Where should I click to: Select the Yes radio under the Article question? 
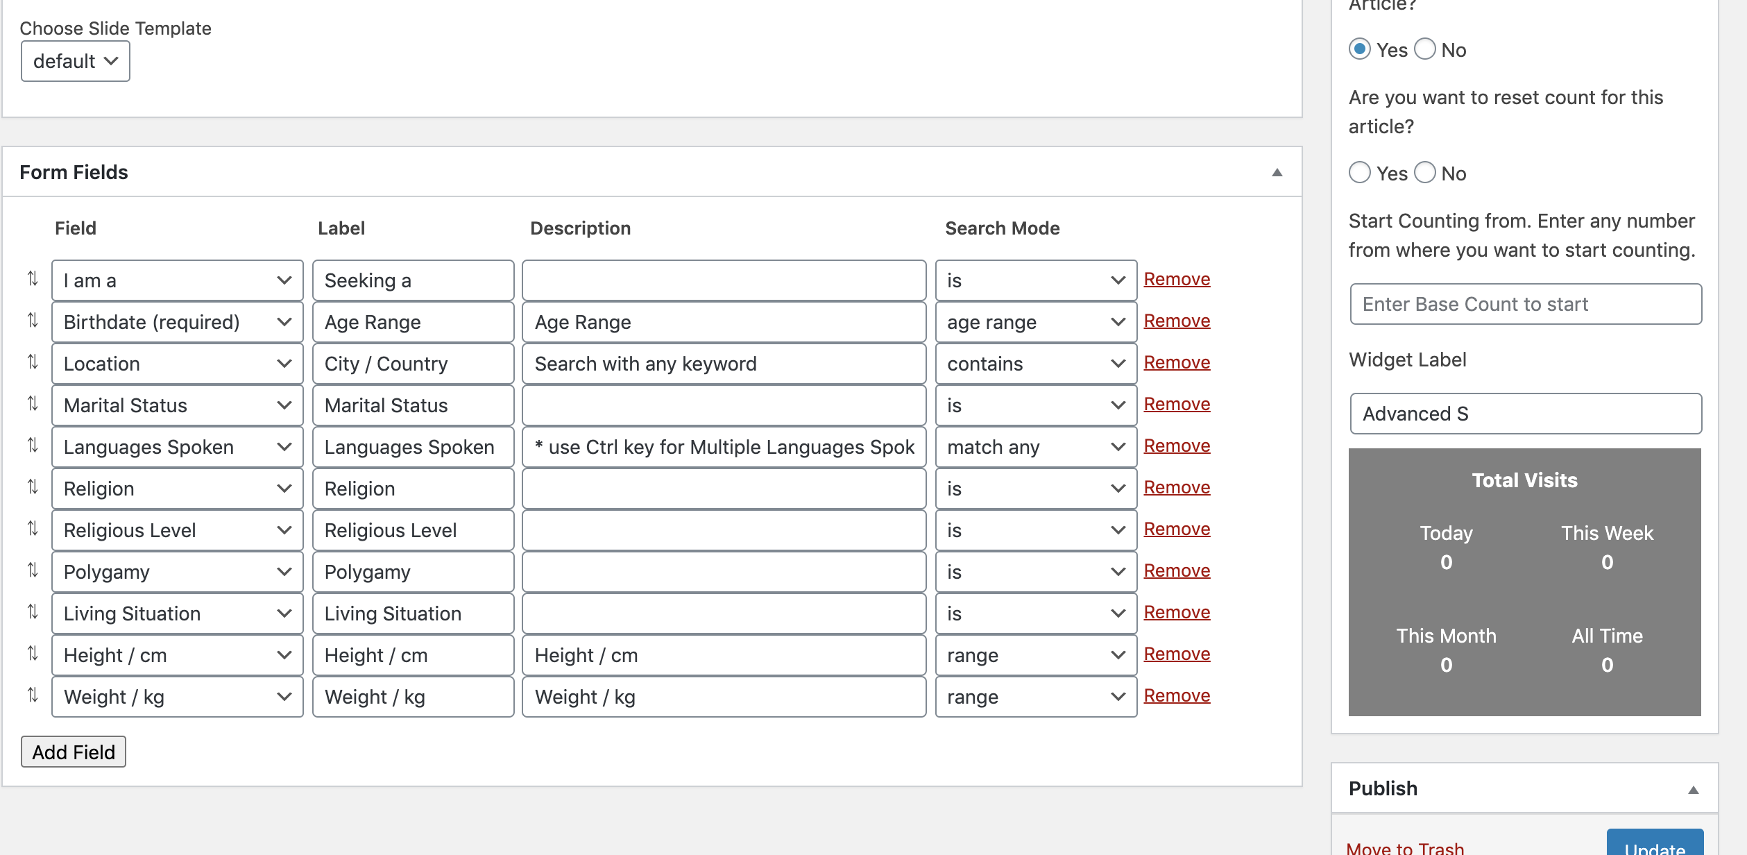tap(1359, 49)
